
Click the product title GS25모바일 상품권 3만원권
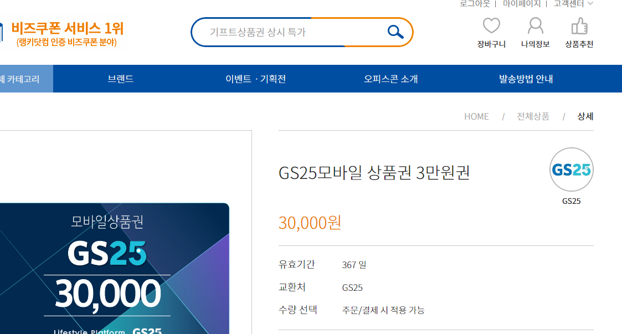pos(374,173)
